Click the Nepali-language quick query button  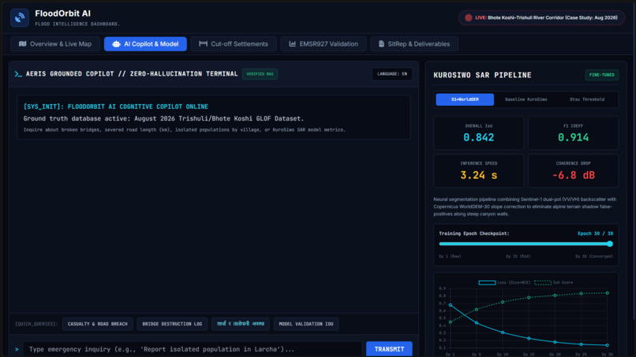click(x=240, y=324)
